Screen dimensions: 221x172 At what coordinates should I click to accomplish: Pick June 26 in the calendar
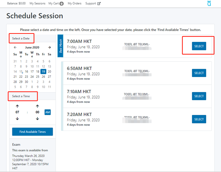click(x=43, y=77)
